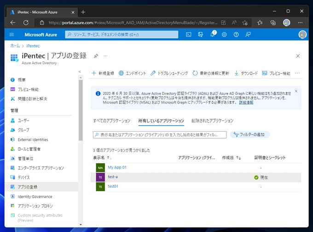Open portal settings gear icon
Image resolution: width=313 pixels, height=232 pixels.
[224, 35]
